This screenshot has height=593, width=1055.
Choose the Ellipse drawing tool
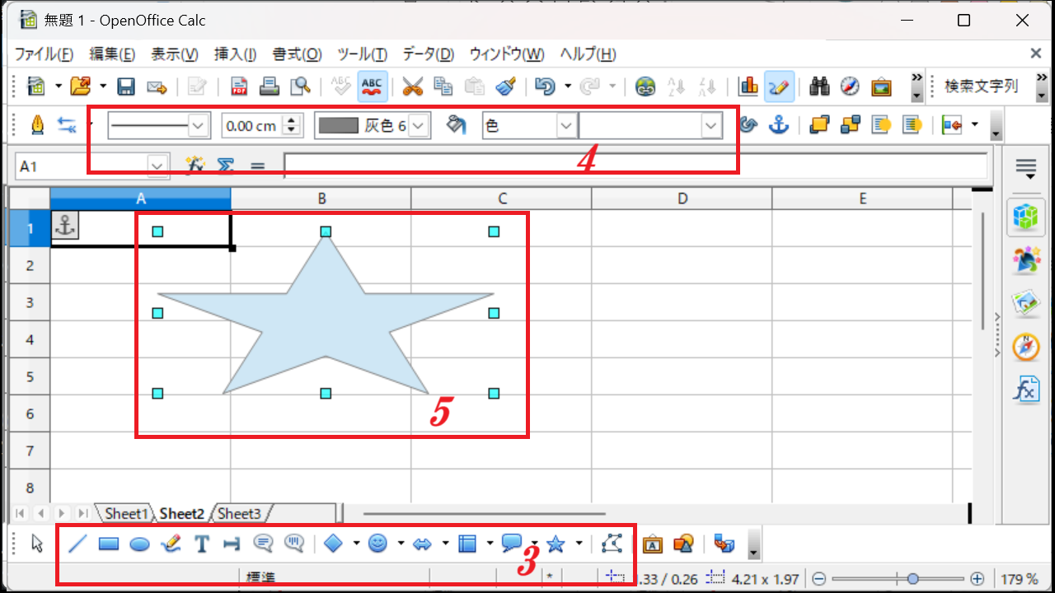pos(140,544)
